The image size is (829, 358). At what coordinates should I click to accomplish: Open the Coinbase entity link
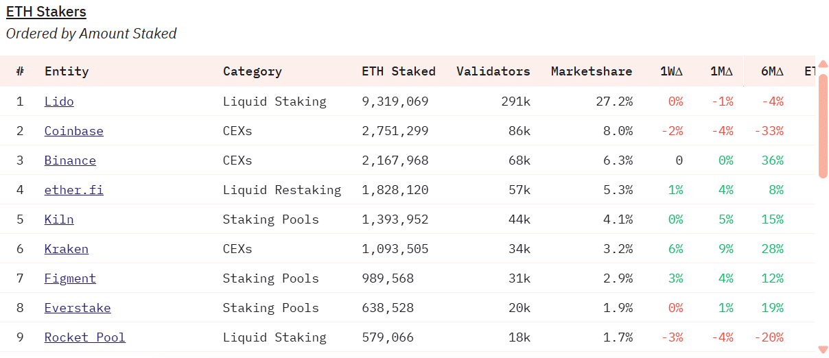(x=74, y=131)
